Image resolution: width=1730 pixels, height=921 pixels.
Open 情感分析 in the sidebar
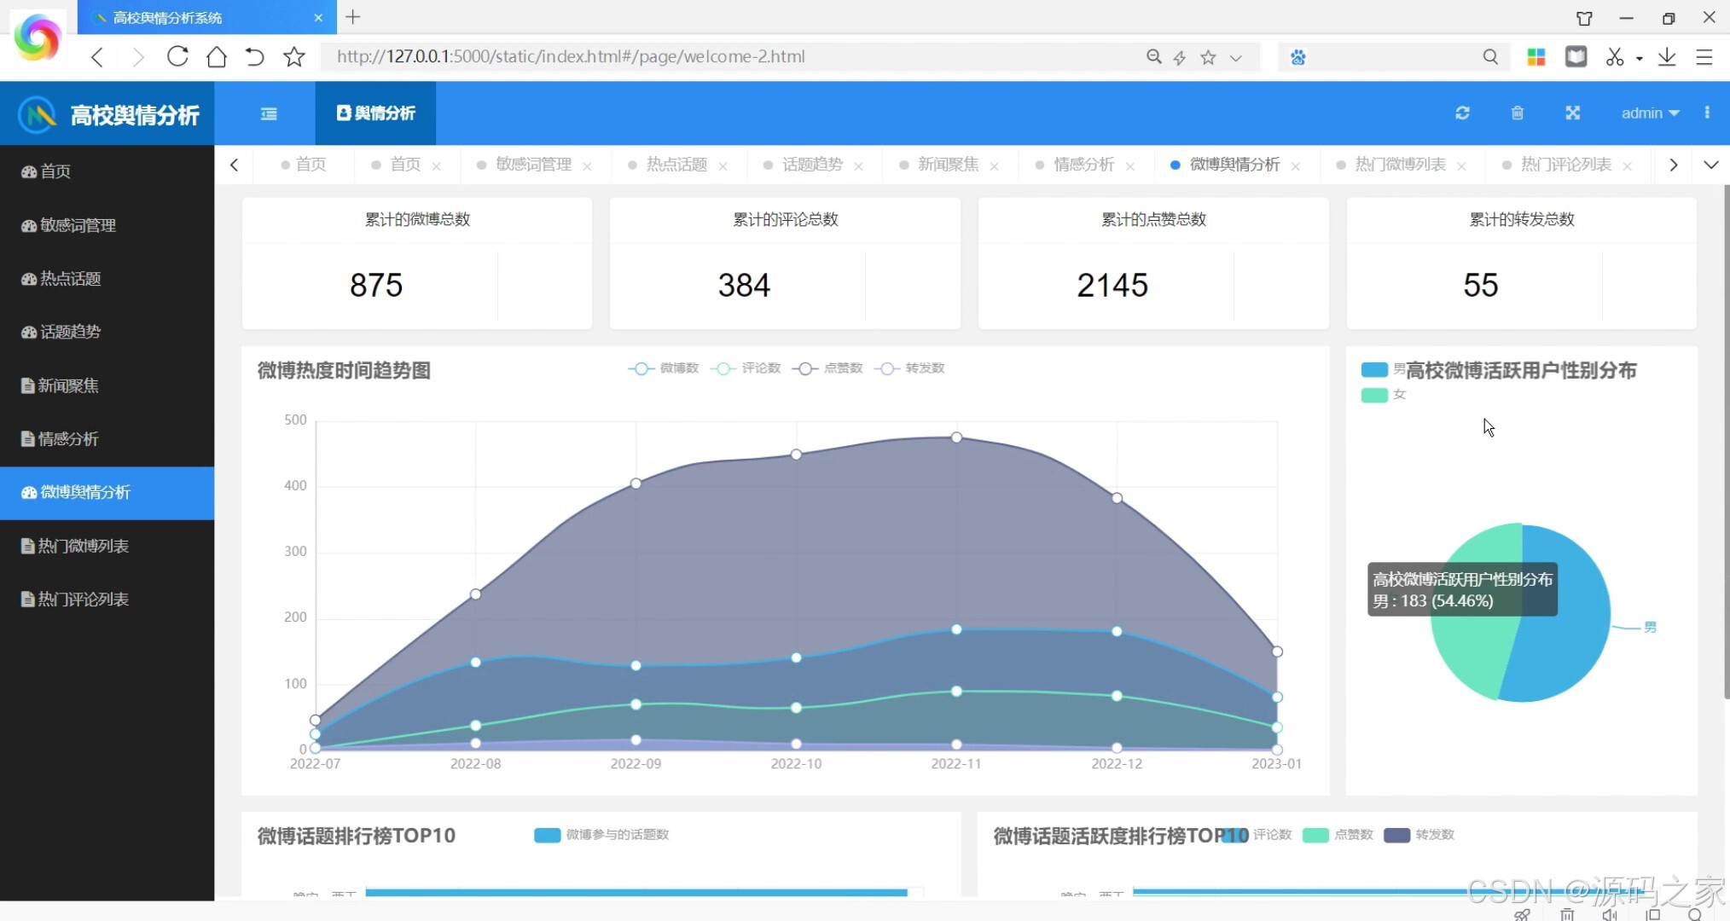click(x=107, y=439)
